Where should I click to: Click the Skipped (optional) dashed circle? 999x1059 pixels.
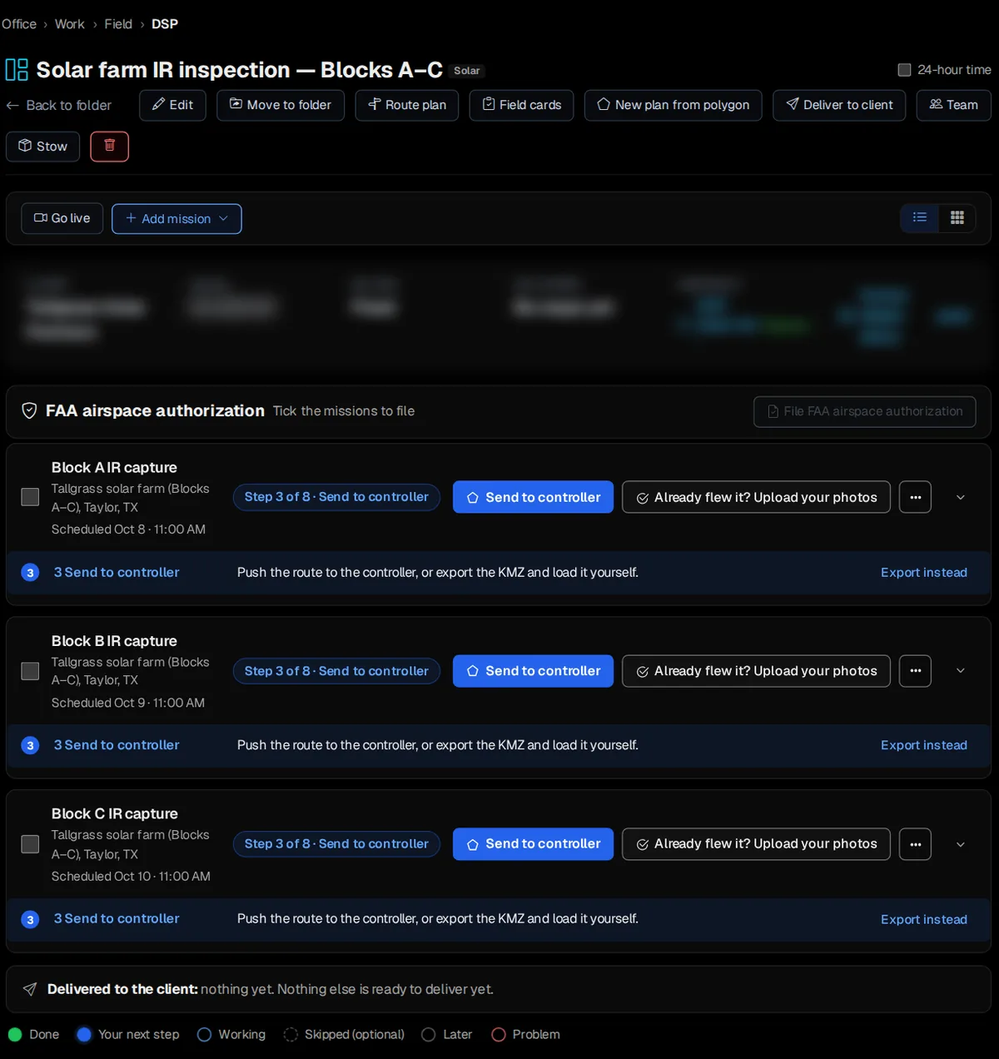[x=291, y=1034]
